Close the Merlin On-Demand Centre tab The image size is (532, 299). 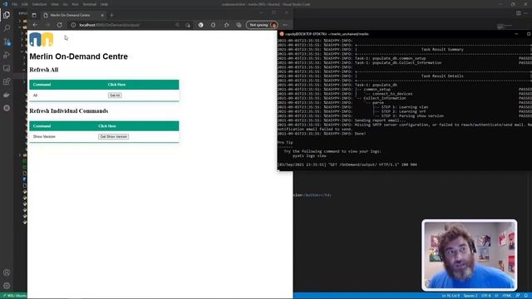pos(102,15)
